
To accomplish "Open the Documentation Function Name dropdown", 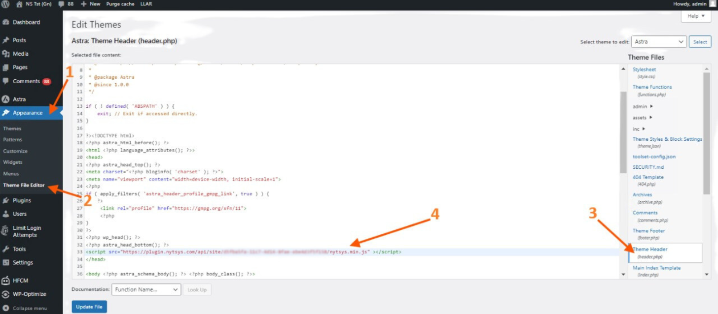I will coord(146,289).
